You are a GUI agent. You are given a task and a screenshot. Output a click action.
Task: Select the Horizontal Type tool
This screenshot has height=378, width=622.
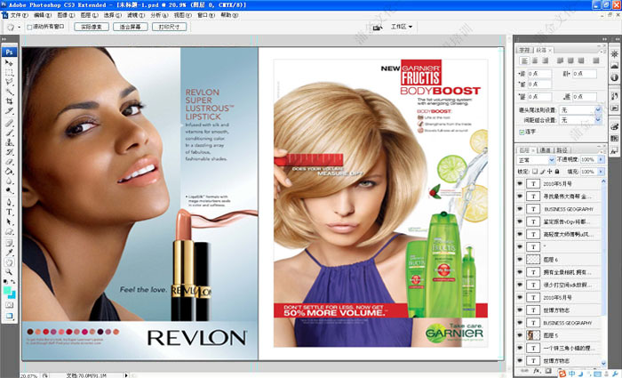(x=9, y=212)
